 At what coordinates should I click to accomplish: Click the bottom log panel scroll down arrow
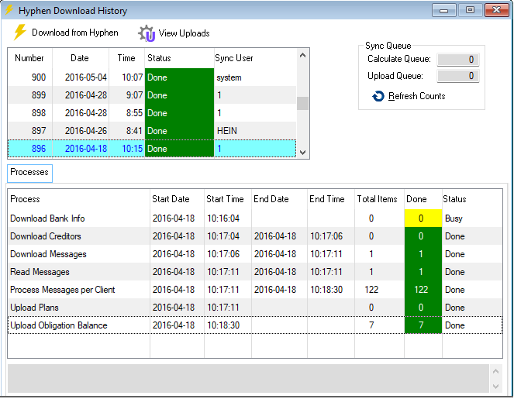pyautogui.click(x=495, y=387)
